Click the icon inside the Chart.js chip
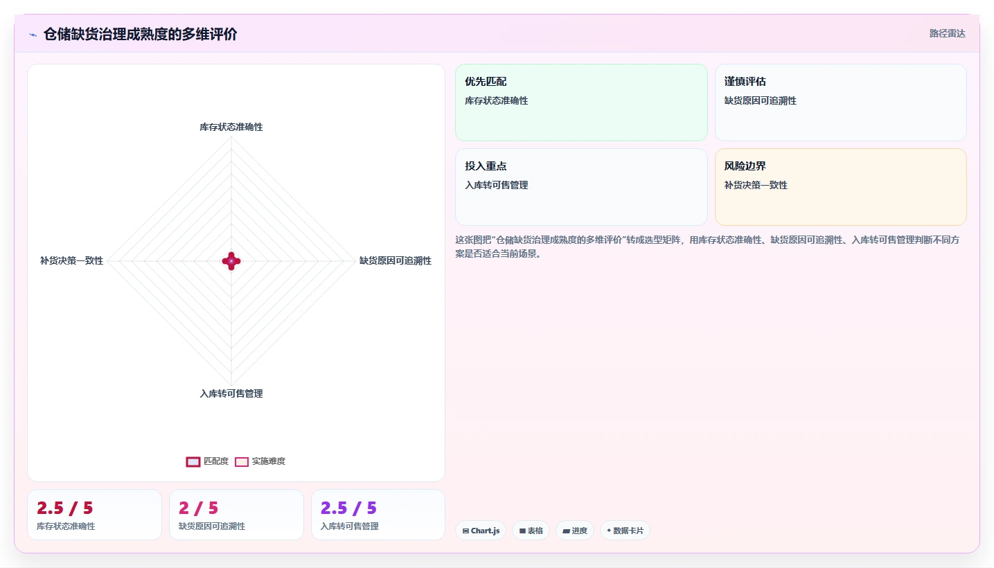Screen dimensions: 994x568 465,531
